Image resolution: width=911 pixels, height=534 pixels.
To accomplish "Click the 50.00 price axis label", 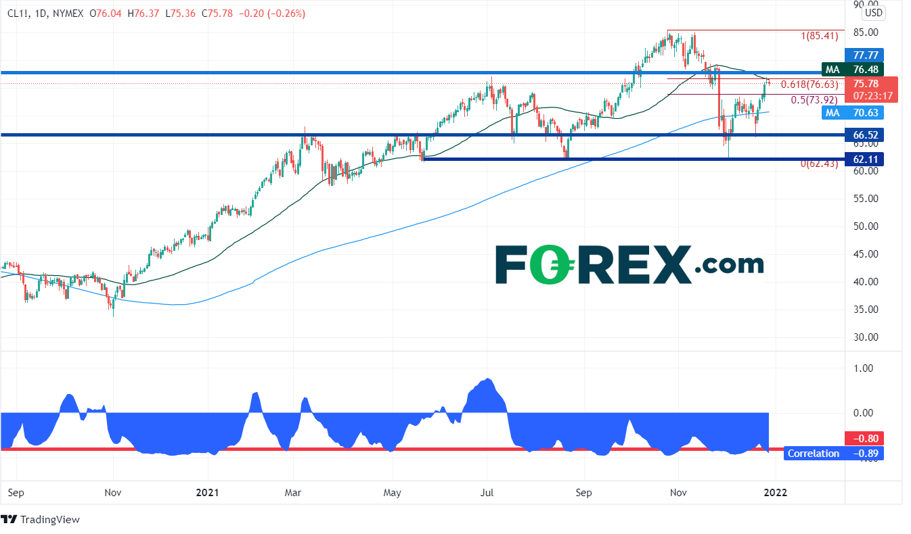I will [865, 226].
